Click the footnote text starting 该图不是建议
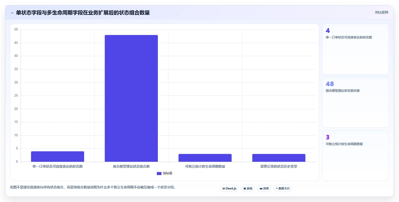This screenshot has height=202, width=399. click(x=93, y=187)
